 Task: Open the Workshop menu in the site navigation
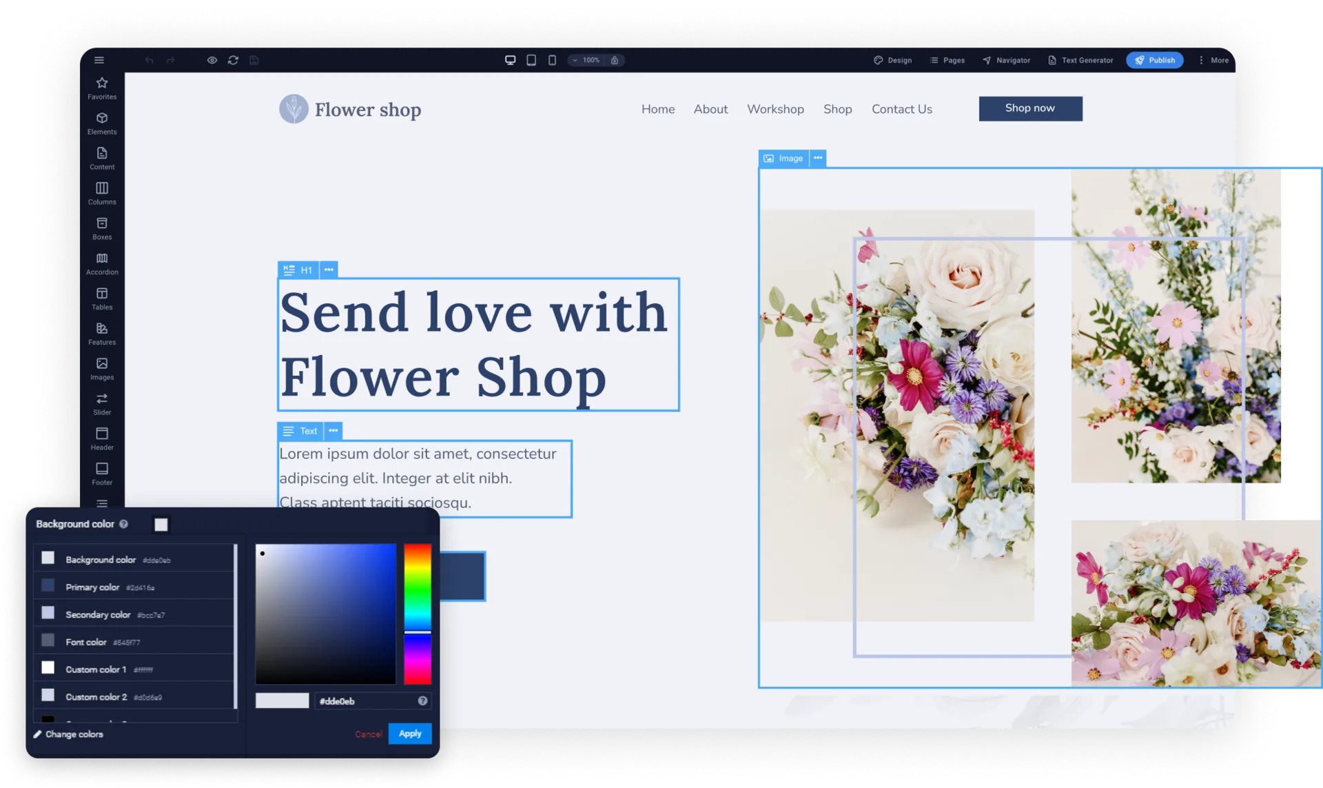point(775,109)
